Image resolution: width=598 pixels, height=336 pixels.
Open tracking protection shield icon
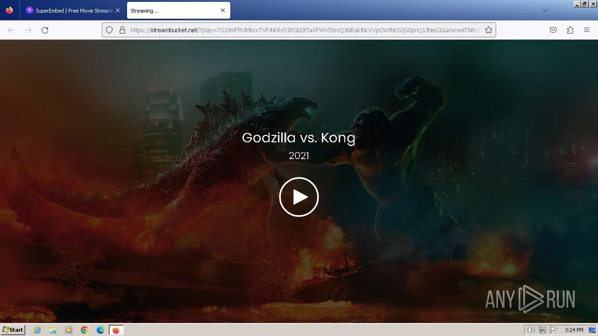coord(109,30)
